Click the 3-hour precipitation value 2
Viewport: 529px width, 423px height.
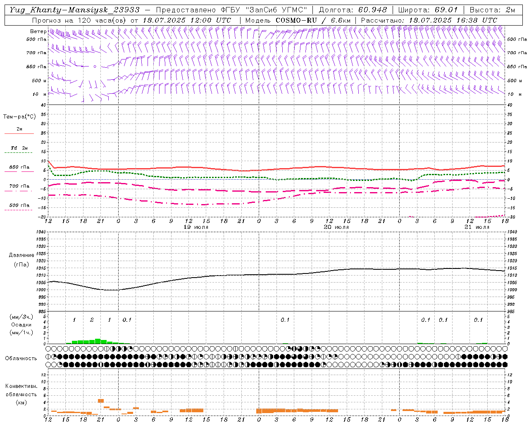click(x=92, y=320)
